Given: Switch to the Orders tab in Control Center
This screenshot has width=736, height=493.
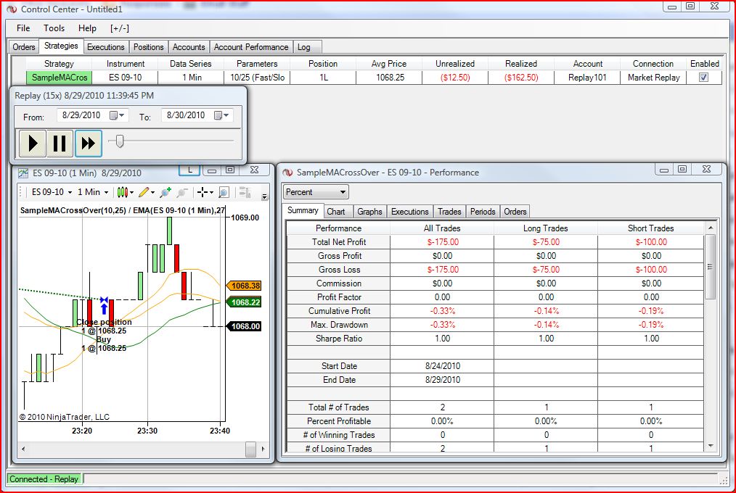Looking at the screenshot, I should tap(24, 47).
